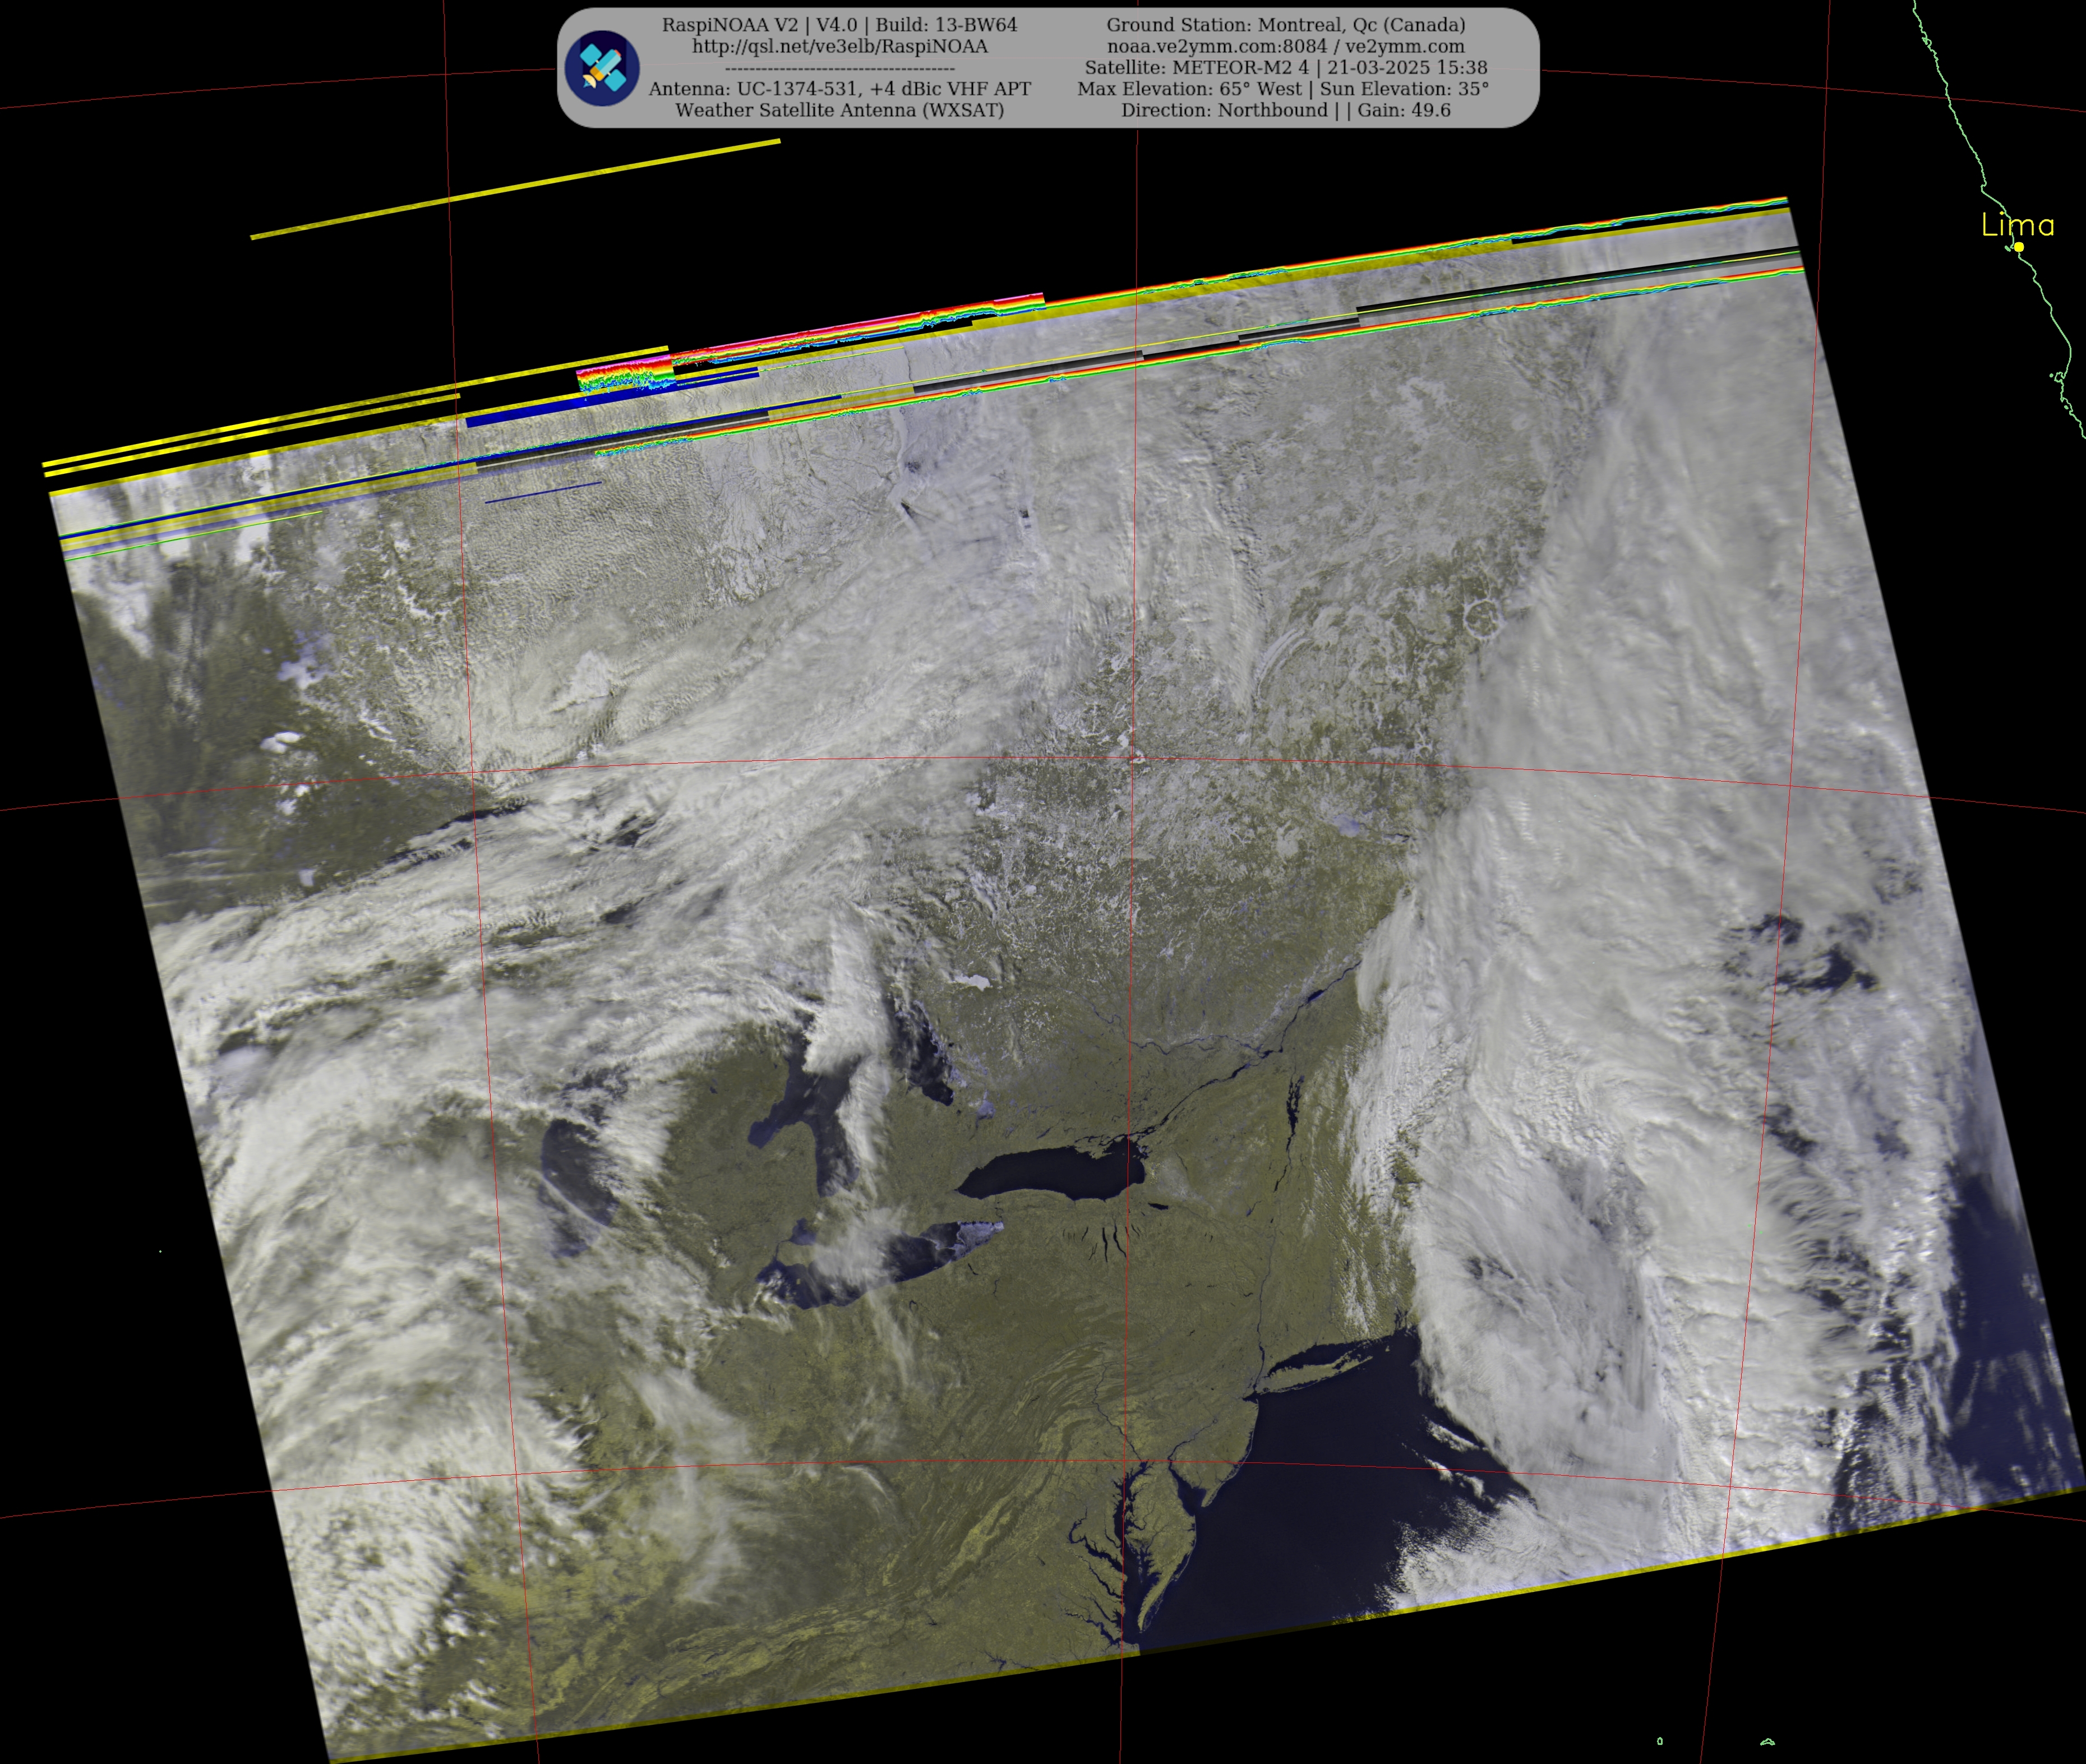Click 'Max Elevation: 65° West | Sun Elevation: 35°' line
This screenshot has width=2086, height=1764.
pos(1283,88)
